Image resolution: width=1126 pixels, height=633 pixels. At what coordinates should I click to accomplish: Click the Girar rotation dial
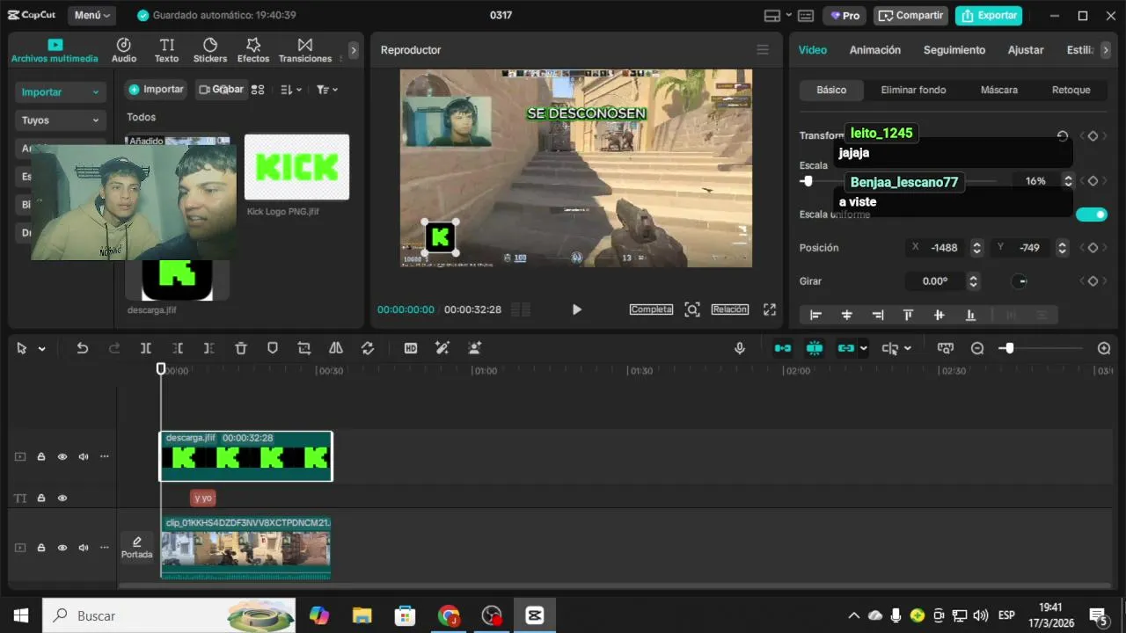click(x=1019, y=281)
